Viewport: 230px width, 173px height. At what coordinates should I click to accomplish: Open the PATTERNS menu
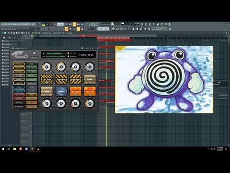pyautogui.click(x=13, y=24)
